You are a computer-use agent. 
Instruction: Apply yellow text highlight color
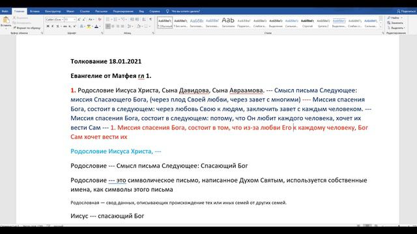click(x=89, y=26)
